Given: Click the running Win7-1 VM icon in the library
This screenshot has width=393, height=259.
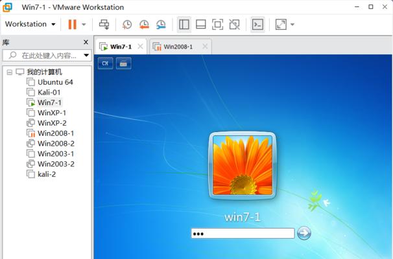Looking at the screenshot, I should (x=31, y=102).
